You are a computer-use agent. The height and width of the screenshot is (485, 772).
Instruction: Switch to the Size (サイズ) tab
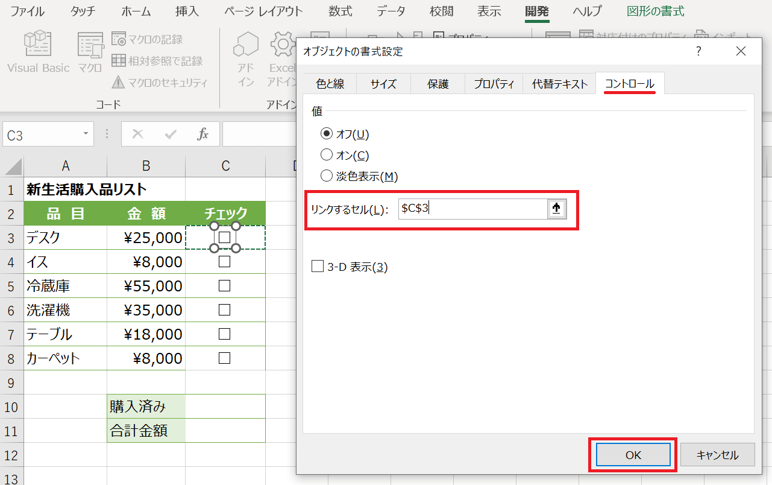coord(383,84)
